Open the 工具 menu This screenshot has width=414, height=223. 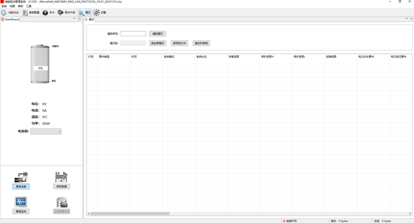28,6
